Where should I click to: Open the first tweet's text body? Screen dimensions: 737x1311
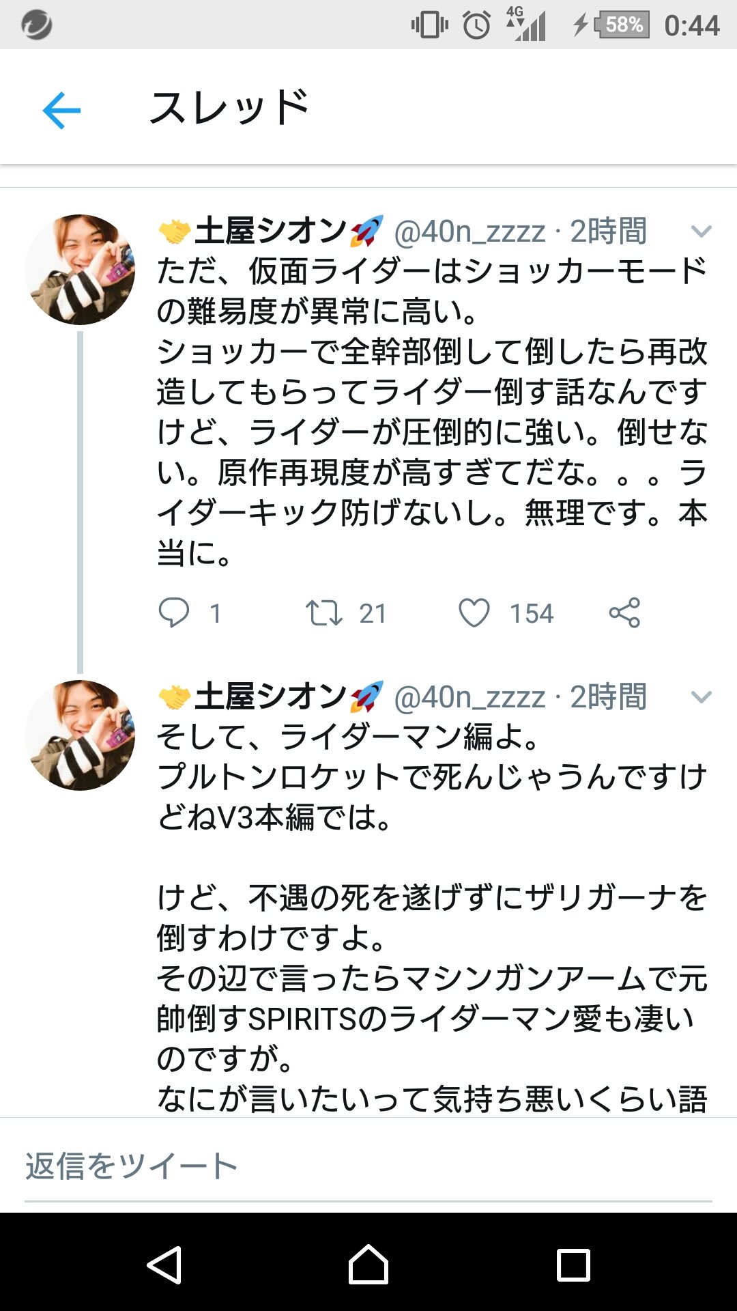pos(431,412)
